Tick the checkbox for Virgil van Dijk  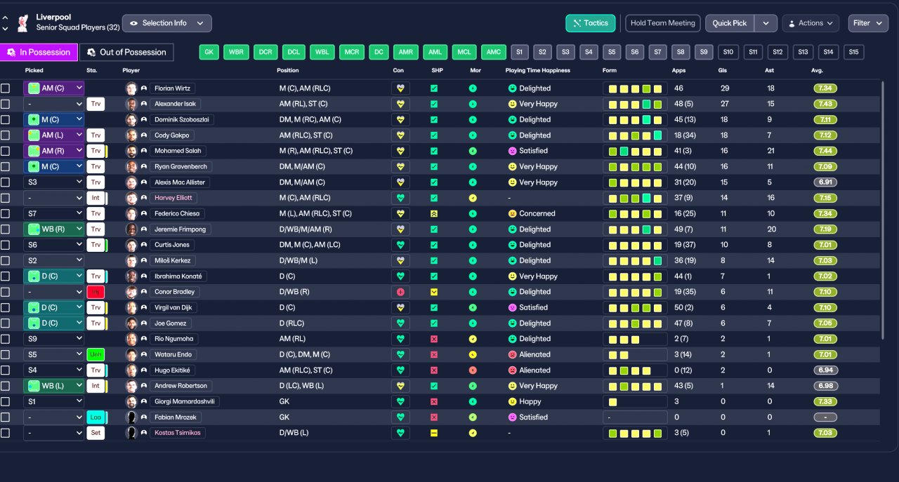coord(6,307)
